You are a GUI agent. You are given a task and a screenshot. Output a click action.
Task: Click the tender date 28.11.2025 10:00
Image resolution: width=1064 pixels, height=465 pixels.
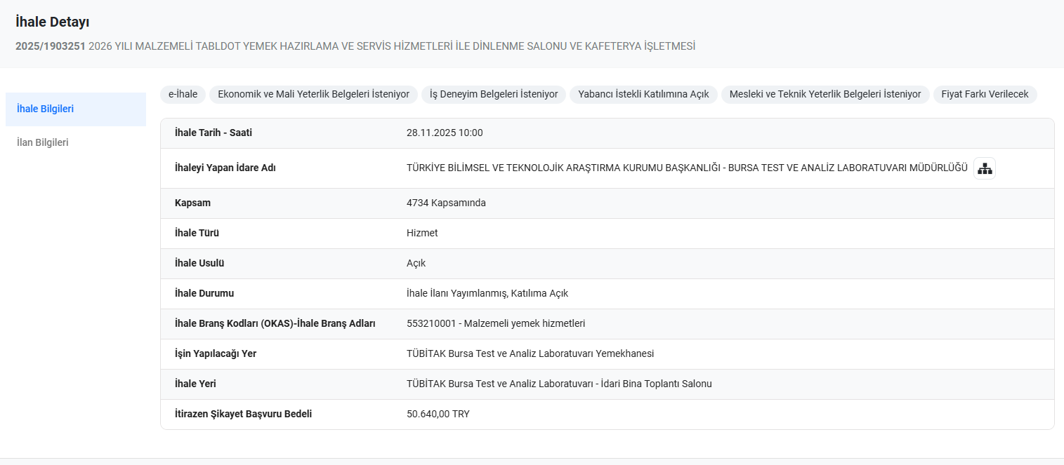coord(445,133)
